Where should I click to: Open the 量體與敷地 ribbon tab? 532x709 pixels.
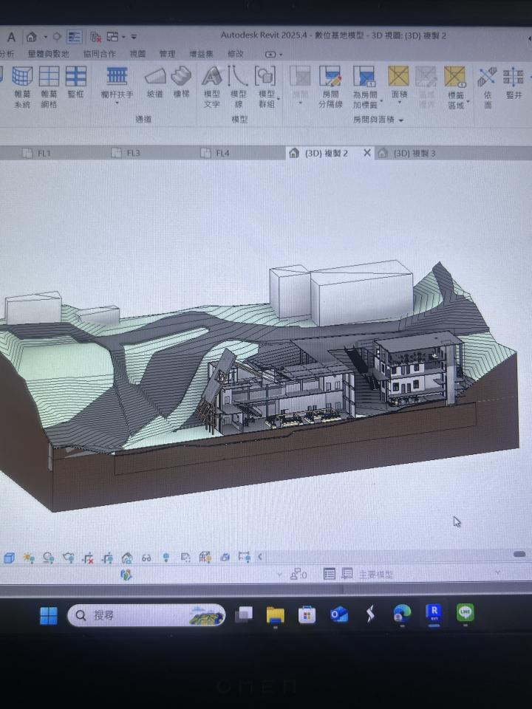49,54
